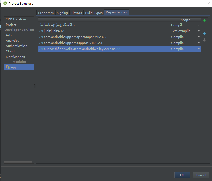The width and height of the screenshot is (212, 181).
Task: Click the Cancel button
Action: [201, 175]
